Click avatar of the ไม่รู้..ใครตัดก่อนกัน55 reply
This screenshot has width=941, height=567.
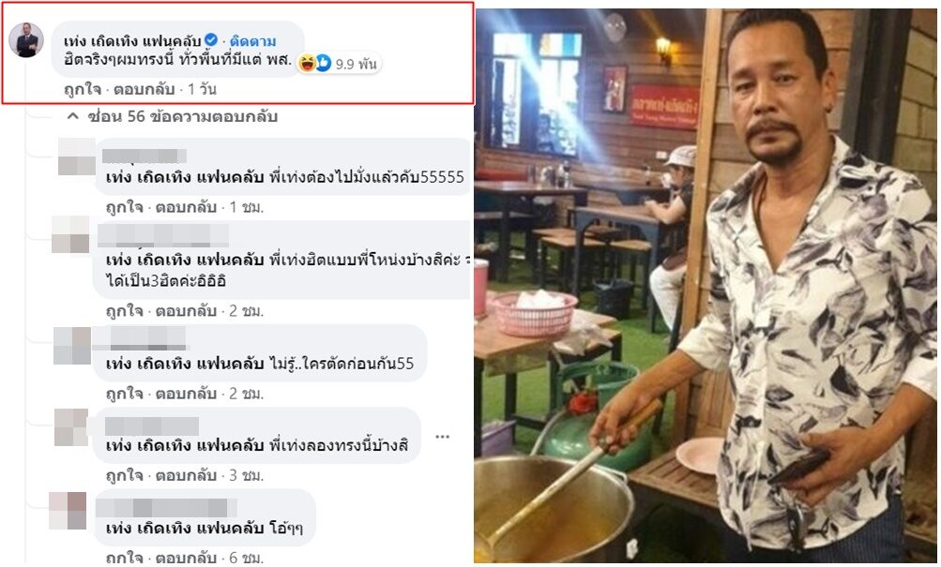pos(72,346)
